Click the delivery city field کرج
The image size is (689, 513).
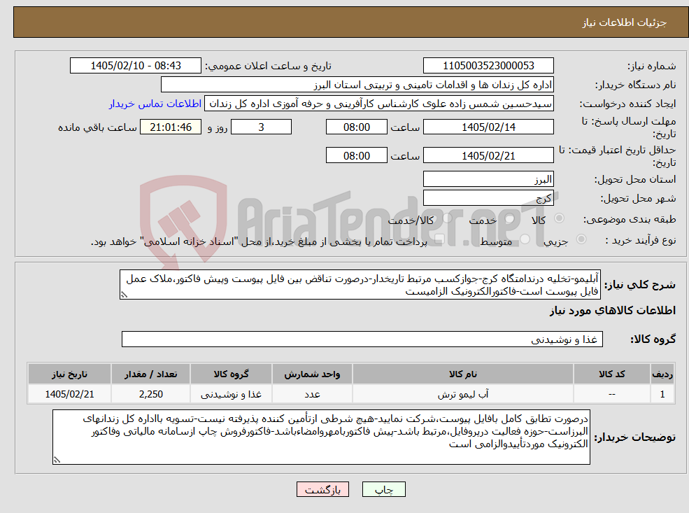tap(488, 198)
